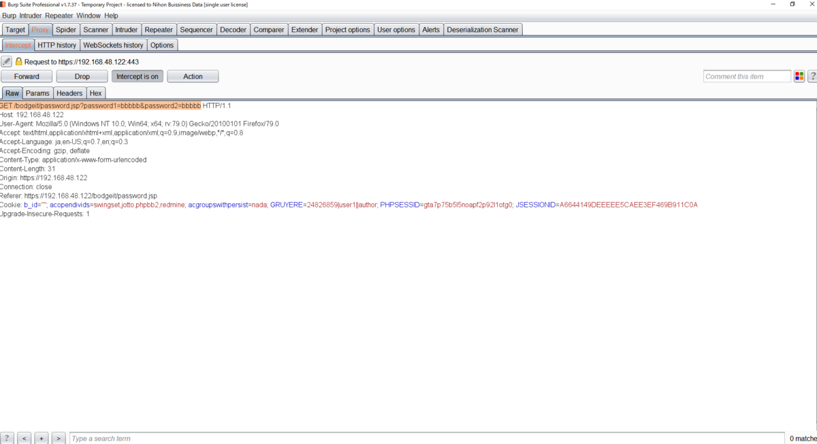Screen dimensions: 817x444
Task: Open the HTTP history sub-tab
Action: (57, 45)
